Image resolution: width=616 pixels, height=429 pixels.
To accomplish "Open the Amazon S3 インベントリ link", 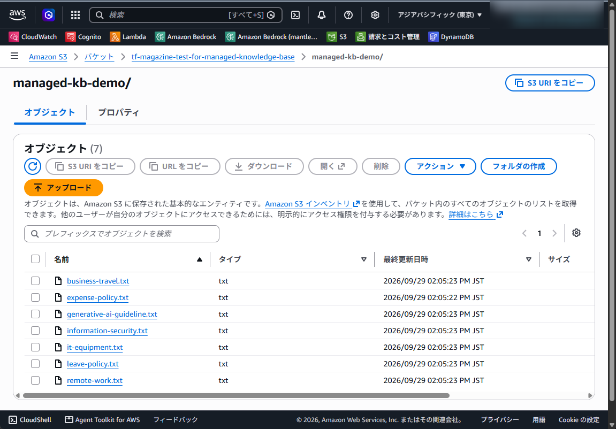I will click(312, 204).
